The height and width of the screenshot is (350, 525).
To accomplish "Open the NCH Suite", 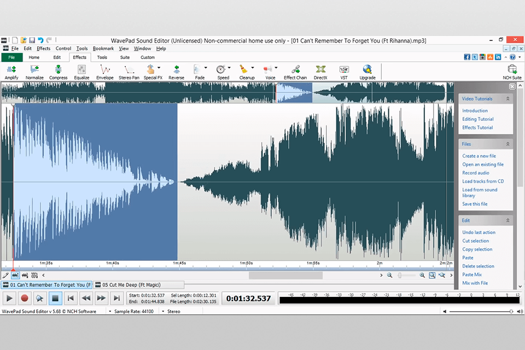I will coord(512,72).
